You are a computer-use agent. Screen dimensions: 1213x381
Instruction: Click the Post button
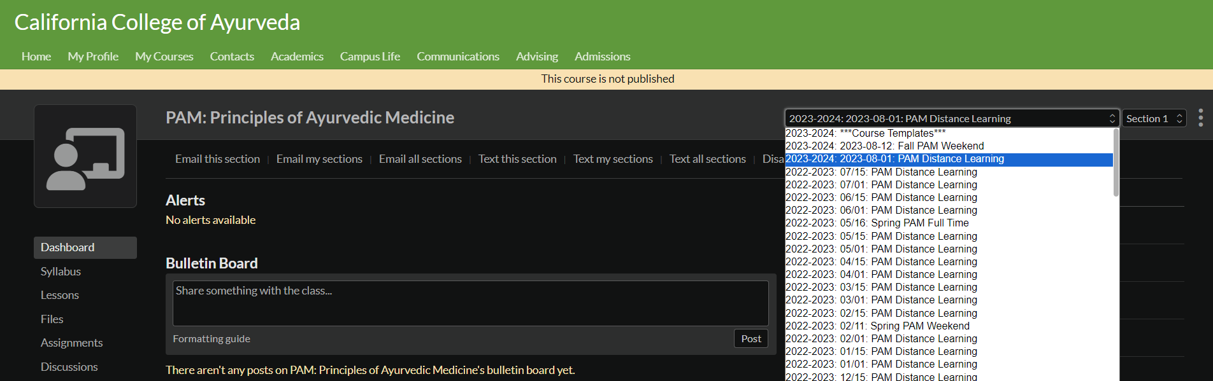tap(751, 339)
